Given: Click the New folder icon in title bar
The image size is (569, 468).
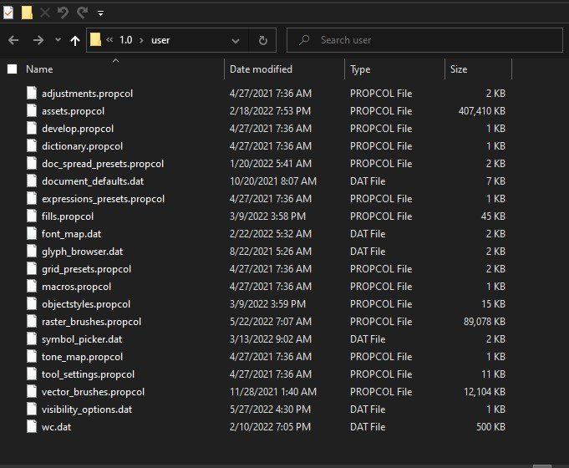Looking at the screenshot, I should click(27, 13).
